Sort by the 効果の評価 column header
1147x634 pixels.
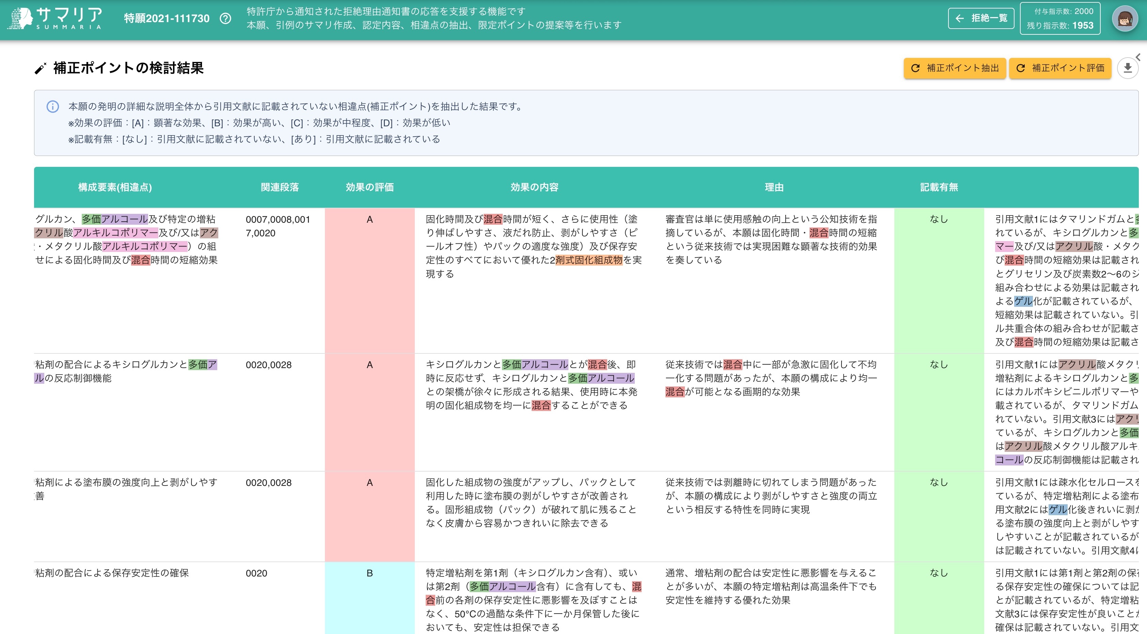pyautogui.click(x=370, y=187)
